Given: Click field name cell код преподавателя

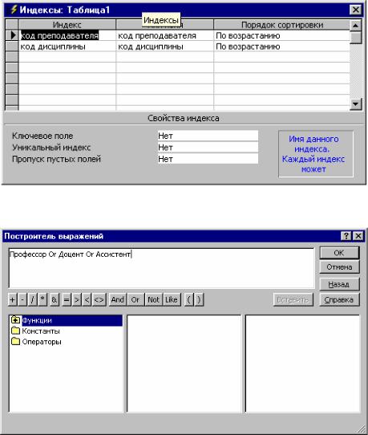Looking at the screenshot, I should coord(165,35).
